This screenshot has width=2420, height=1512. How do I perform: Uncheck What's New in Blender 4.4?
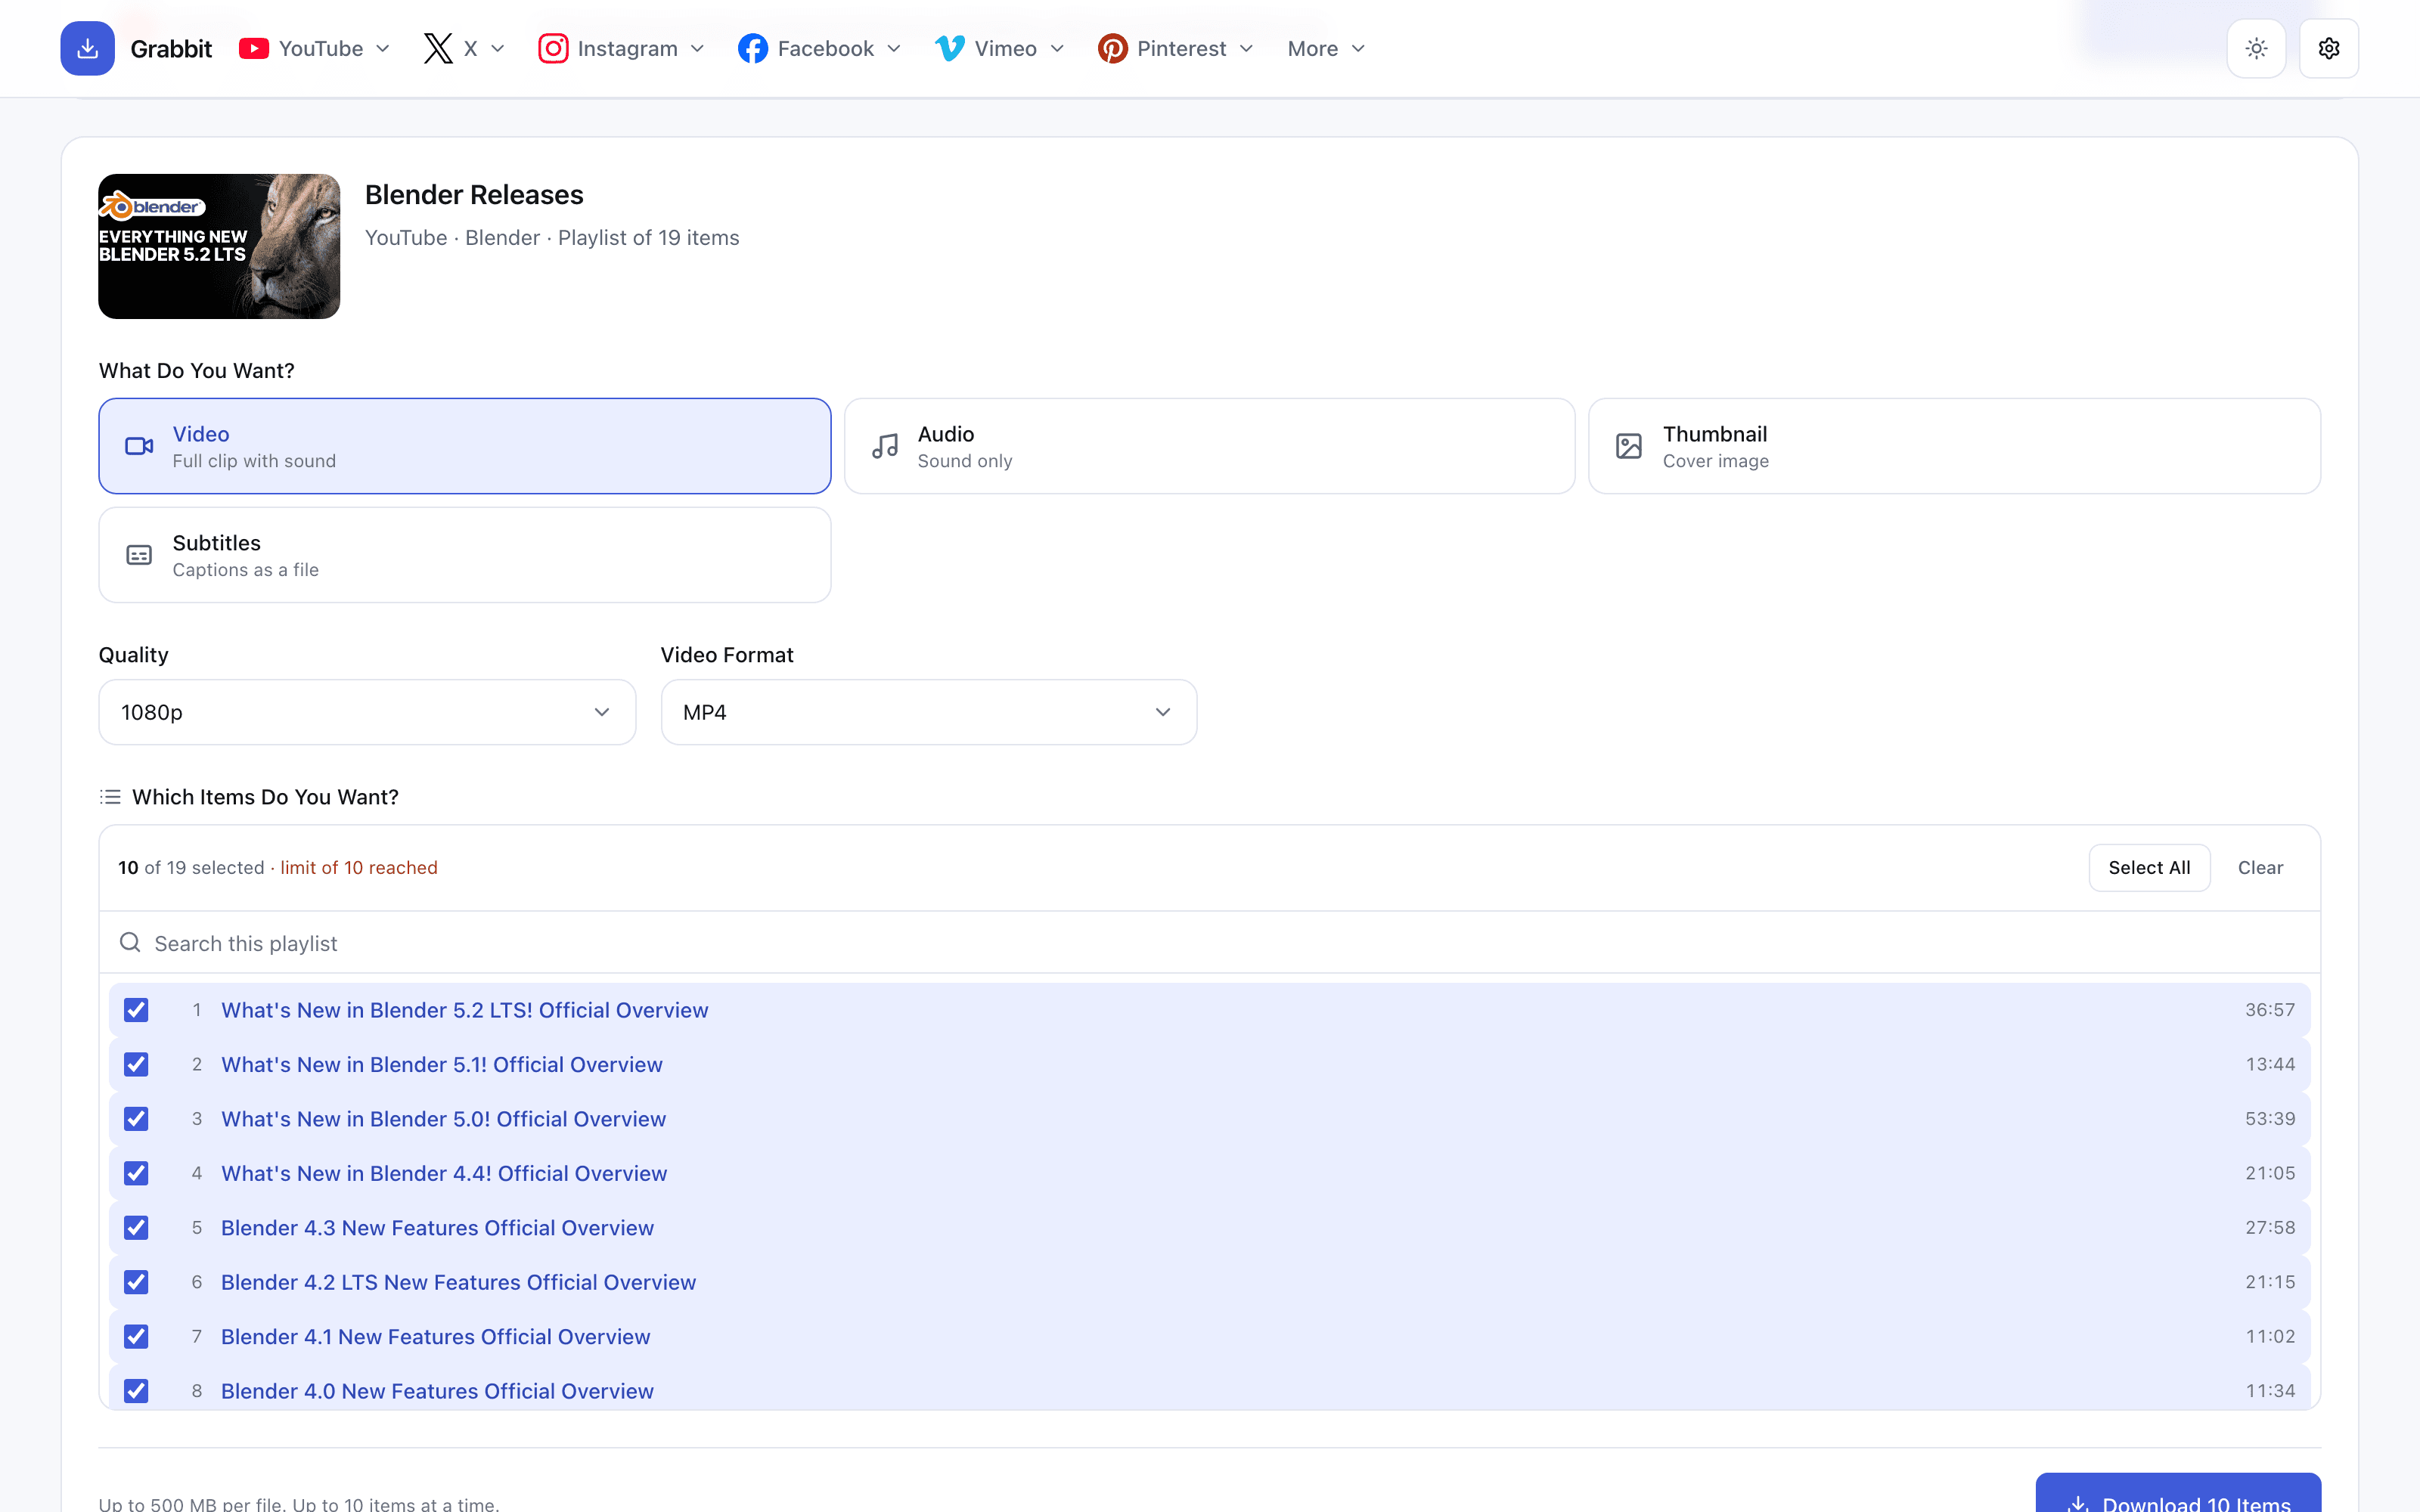click(x=136, y=1173)
